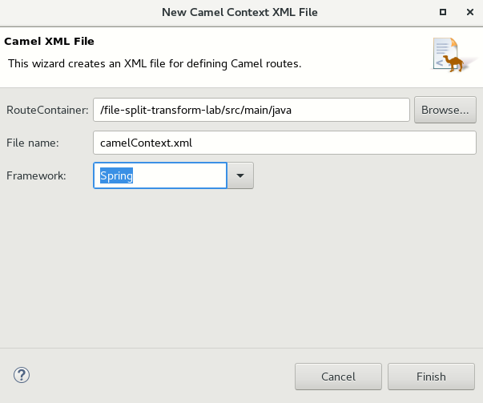
Task: Click the empty area below Framework row
Action: 240,264
